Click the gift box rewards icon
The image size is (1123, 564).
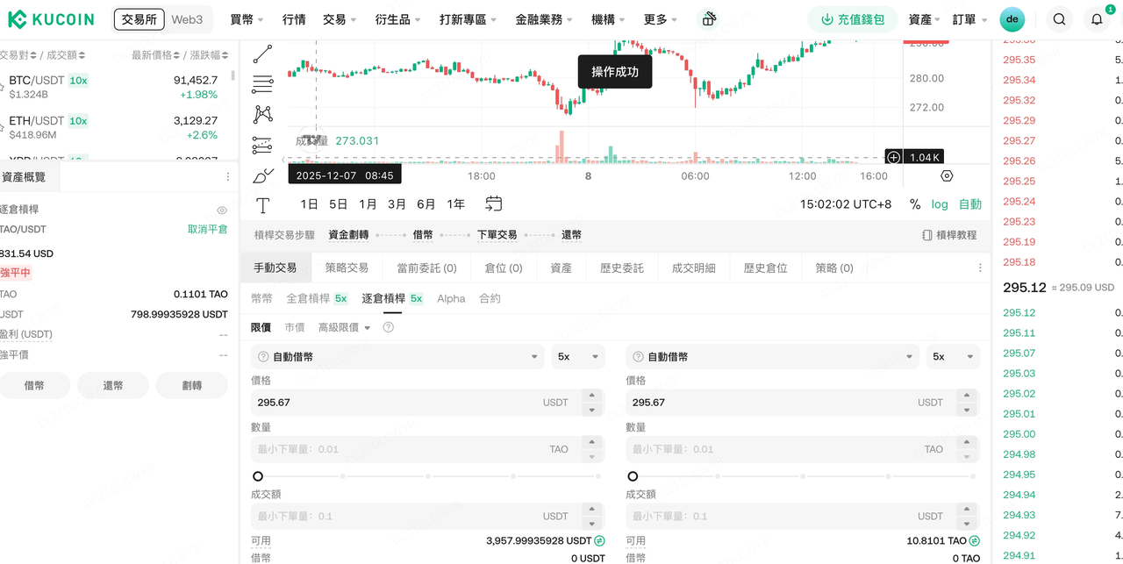709,19
